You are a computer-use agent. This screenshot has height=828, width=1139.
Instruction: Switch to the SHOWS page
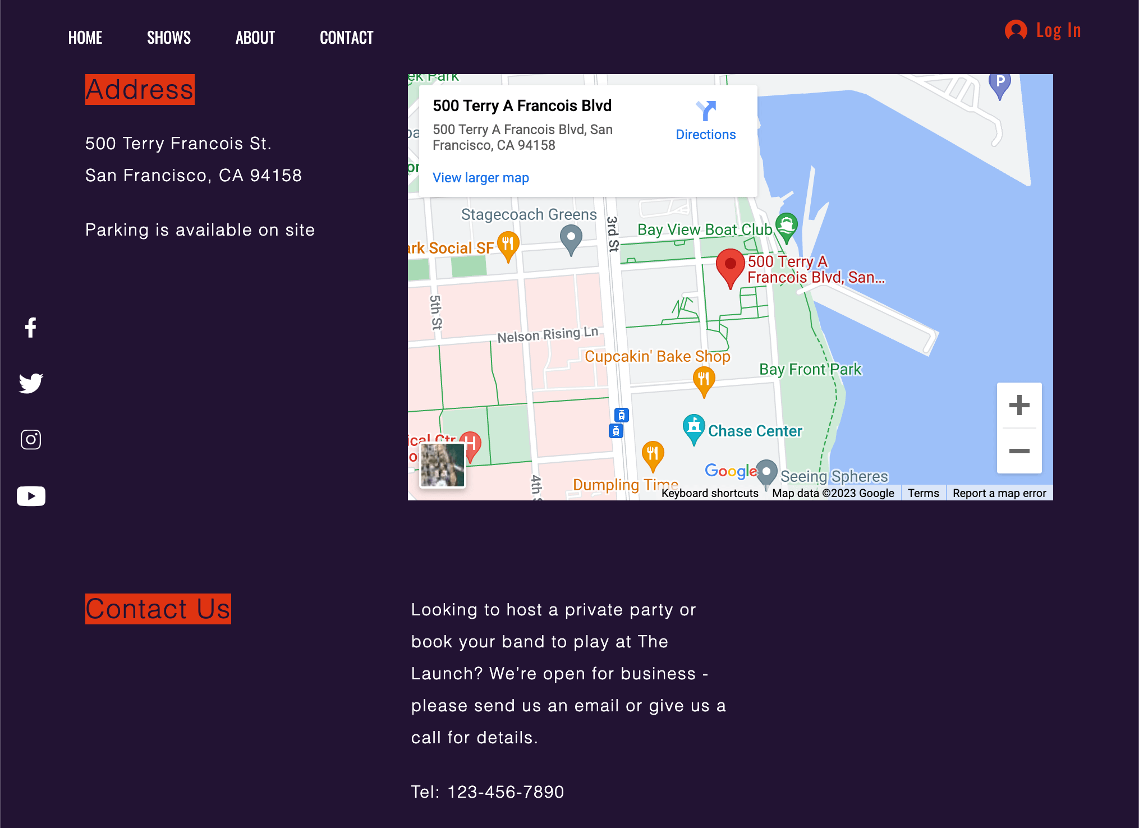point(168,37)
